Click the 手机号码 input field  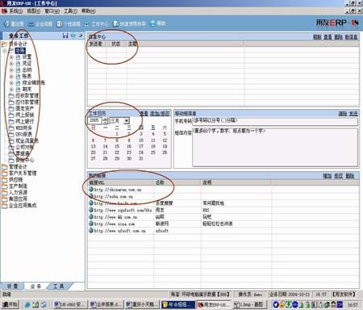tap(275, 121)
